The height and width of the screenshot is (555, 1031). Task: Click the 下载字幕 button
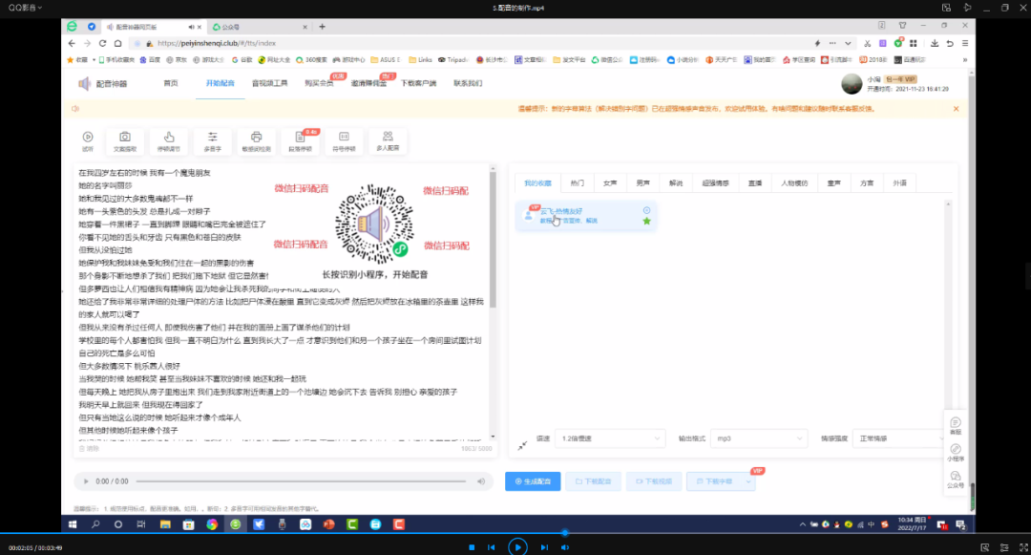click(x=715, y=481)
